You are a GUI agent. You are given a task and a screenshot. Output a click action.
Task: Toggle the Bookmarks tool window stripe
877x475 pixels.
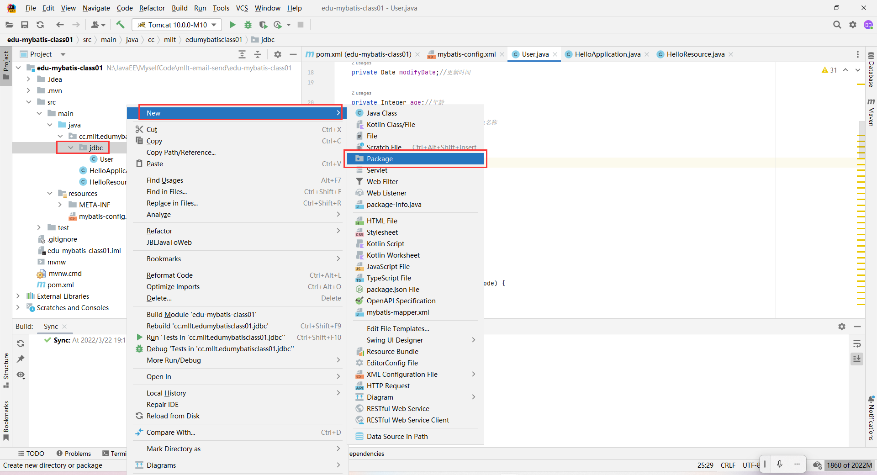[x=6, y=420]
